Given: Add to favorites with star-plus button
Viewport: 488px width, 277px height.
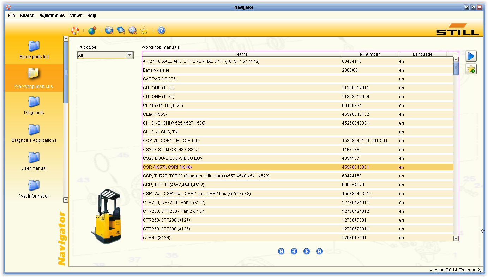Looking at the screenshot, I should (x=471, y=69).
